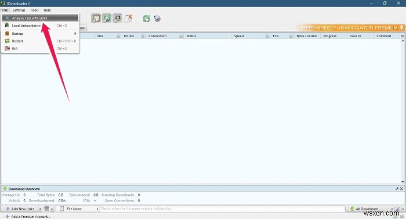Open table column settings gear icon

(403, 36)
